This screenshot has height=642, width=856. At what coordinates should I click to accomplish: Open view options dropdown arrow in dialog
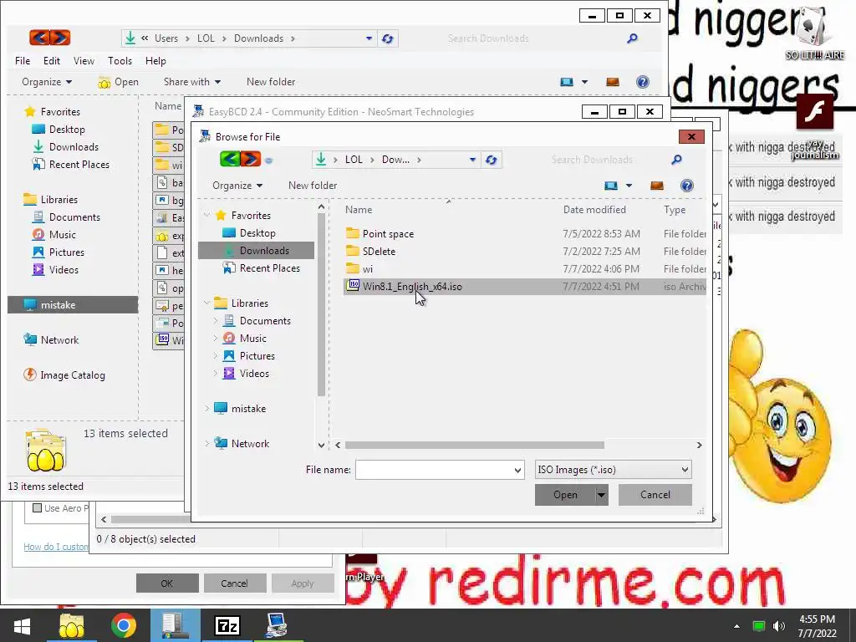tap(629, 186)
